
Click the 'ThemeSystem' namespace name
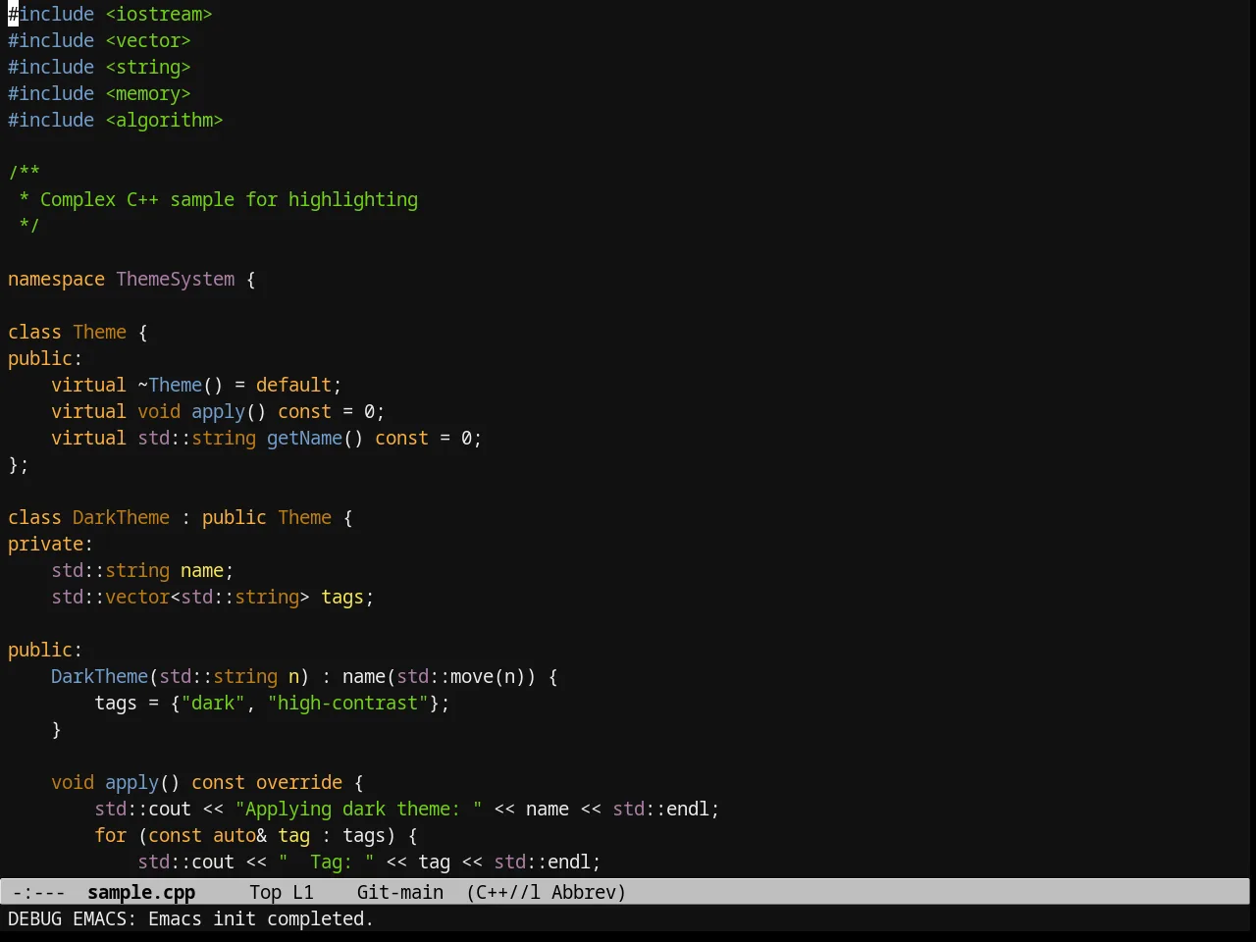176,279
